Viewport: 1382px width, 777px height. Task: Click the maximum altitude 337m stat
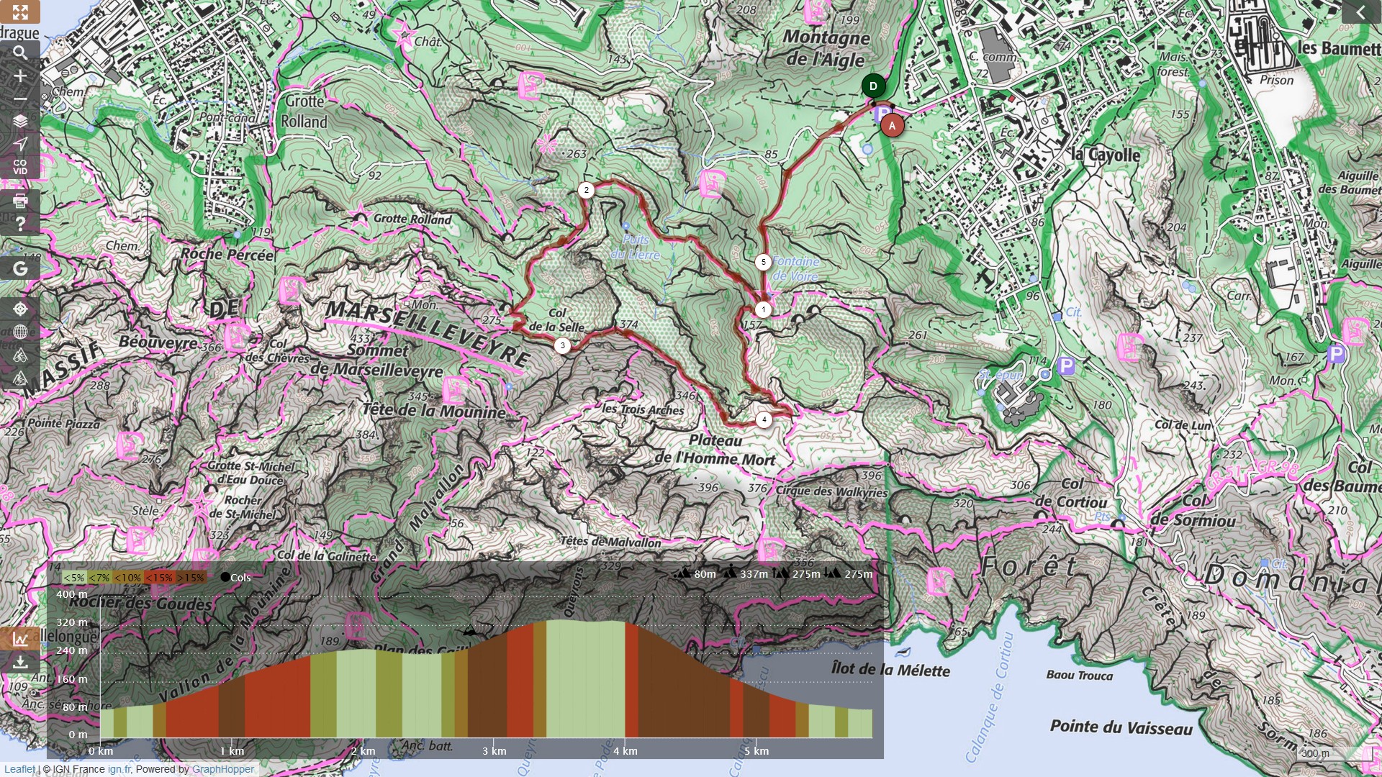pos(746,574)
